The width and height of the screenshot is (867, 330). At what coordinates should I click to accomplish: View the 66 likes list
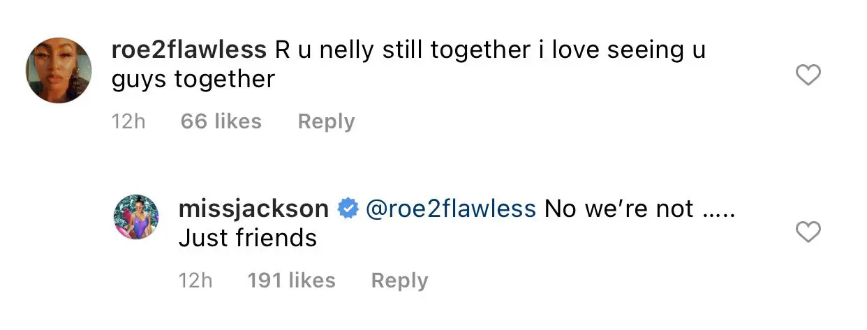221,121
